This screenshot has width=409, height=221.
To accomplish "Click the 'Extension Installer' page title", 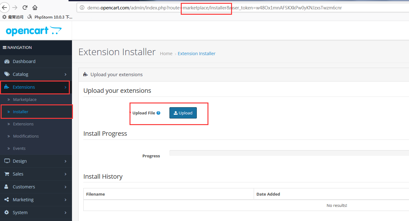I will pos(117,52).
